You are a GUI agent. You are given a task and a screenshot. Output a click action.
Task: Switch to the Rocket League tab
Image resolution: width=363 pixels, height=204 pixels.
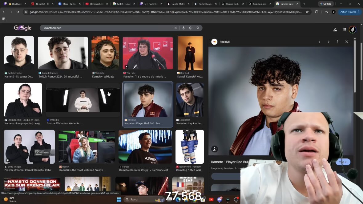point(206,4)
